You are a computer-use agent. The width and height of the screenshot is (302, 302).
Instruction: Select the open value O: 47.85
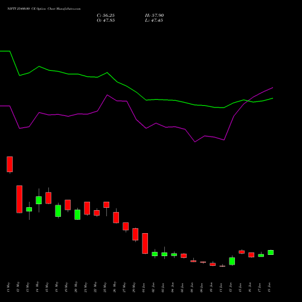106,21
